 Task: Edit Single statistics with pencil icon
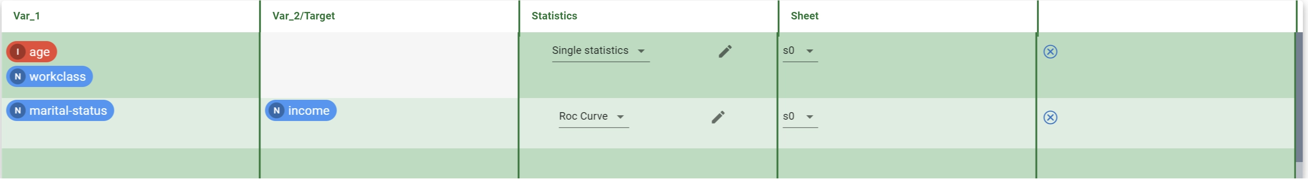(725, 51)
